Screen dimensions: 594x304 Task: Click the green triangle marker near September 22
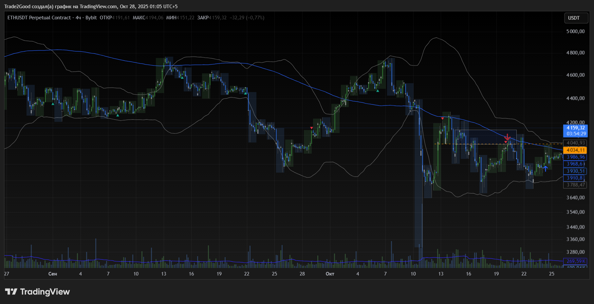pyautogui.click(x=245, y=93)
